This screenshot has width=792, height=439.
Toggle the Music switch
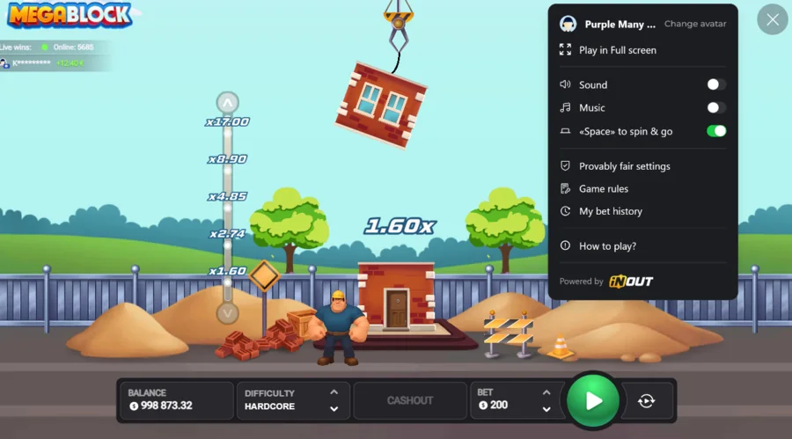click(x=716, y=107)
